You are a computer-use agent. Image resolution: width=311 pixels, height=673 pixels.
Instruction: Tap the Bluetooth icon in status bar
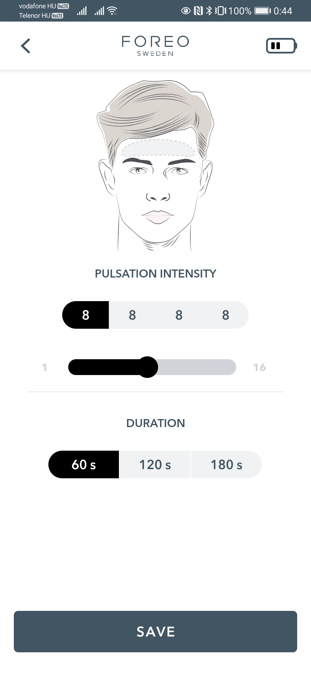tap(209, 11)
